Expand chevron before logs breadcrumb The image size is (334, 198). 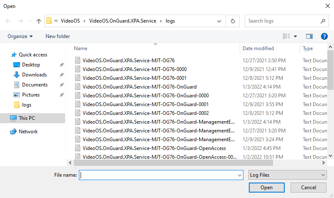[161, 21]
